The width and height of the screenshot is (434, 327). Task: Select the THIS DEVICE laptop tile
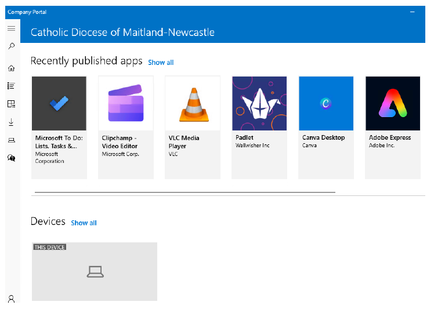click(x=95, y=271)
